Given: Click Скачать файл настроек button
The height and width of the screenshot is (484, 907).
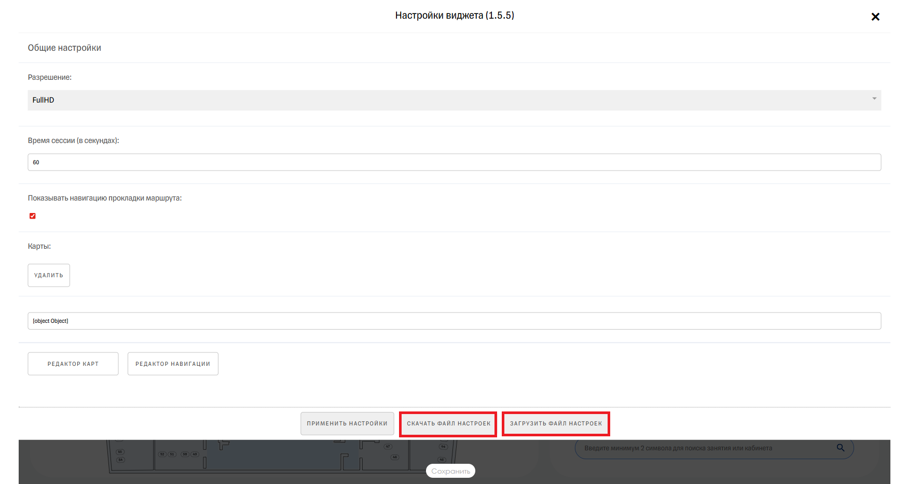Looking at the screenshot, I should [x=448, y=424].
